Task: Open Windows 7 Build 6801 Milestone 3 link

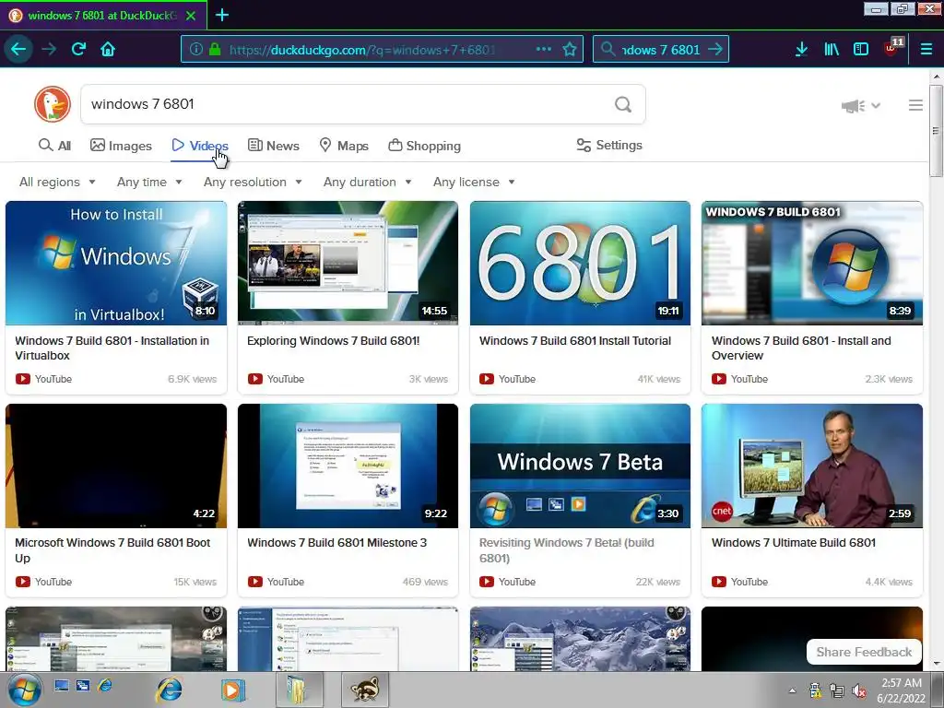Action: (336, 542)
